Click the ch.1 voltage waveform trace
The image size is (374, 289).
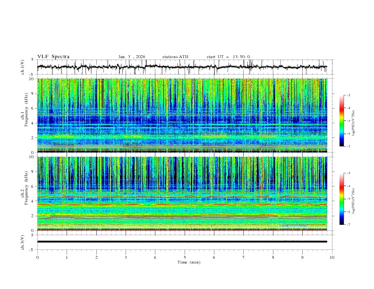tap(182, 67)
